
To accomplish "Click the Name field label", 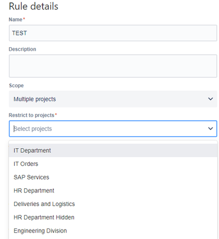I will pos(15,19).
